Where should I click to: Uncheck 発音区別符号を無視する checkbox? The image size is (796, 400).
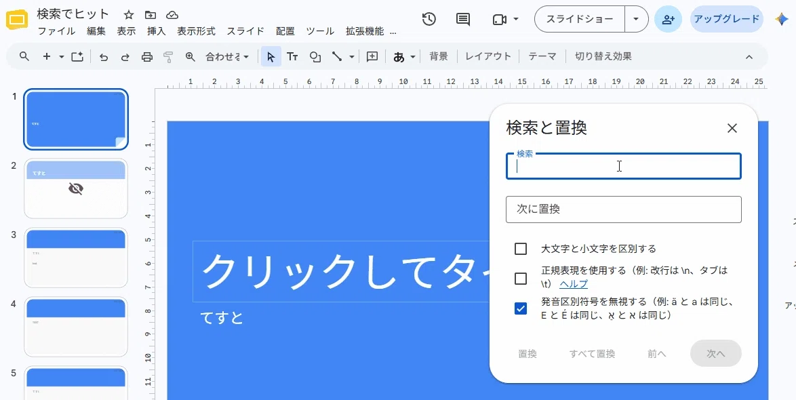[520, 308]
